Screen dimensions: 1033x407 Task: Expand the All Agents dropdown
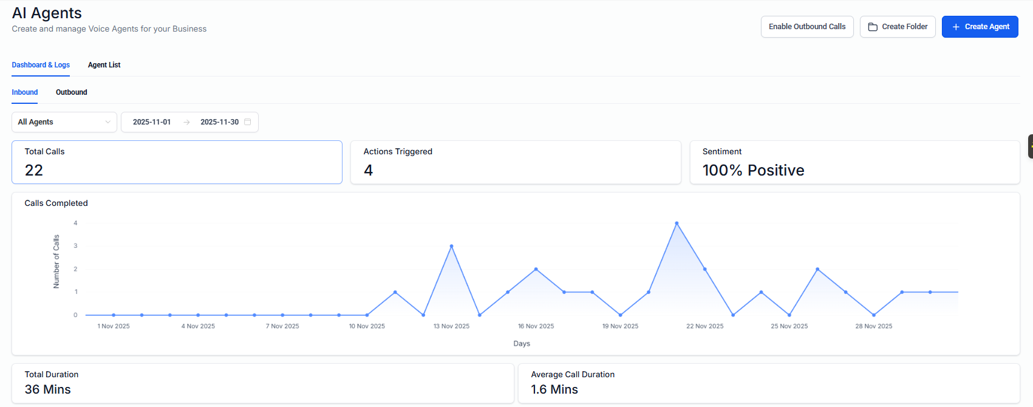coord(64,122)
